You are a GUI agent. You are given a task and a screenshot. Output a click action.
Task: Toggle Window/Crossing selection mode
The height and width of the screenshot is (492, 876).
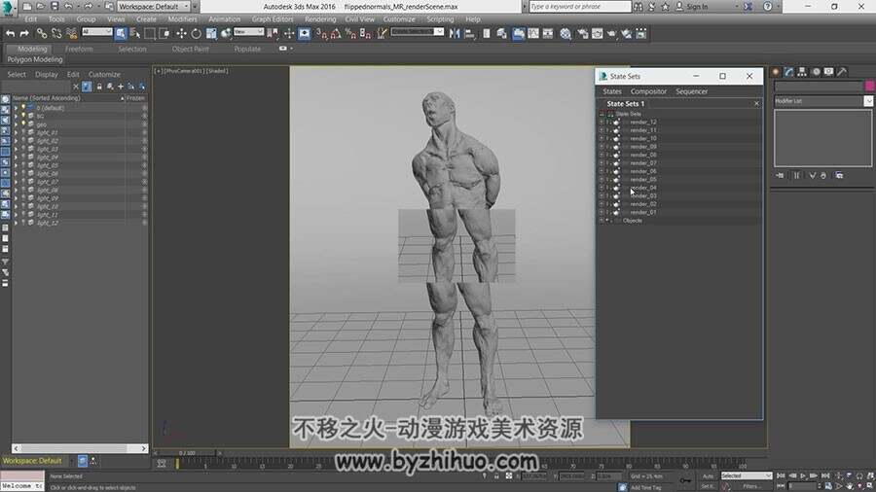coord(164,33)
